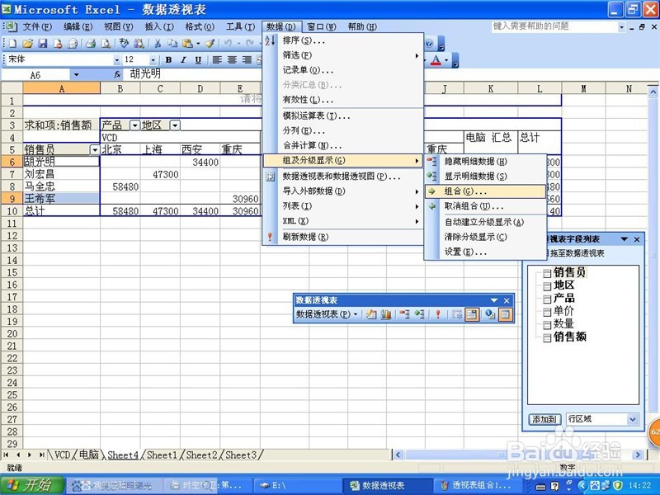Click Hide Detail icon on PivotTable toolbar

click(404, 314)
